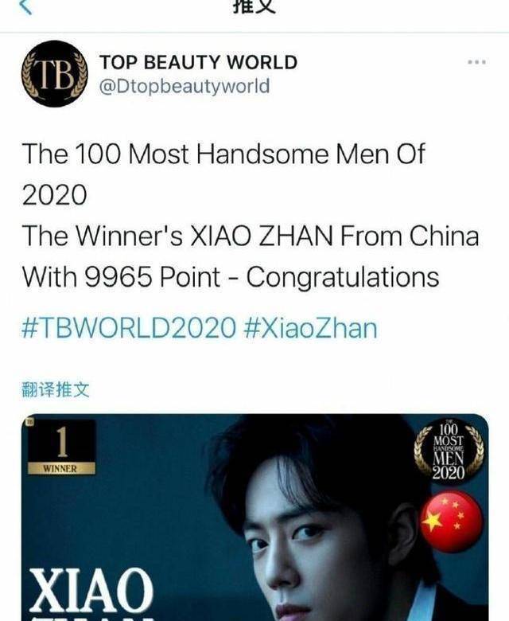Click the @Dtopbeautyworld handle
The width and height of the screenshot is (509, 621).
(x=185, y=86)
